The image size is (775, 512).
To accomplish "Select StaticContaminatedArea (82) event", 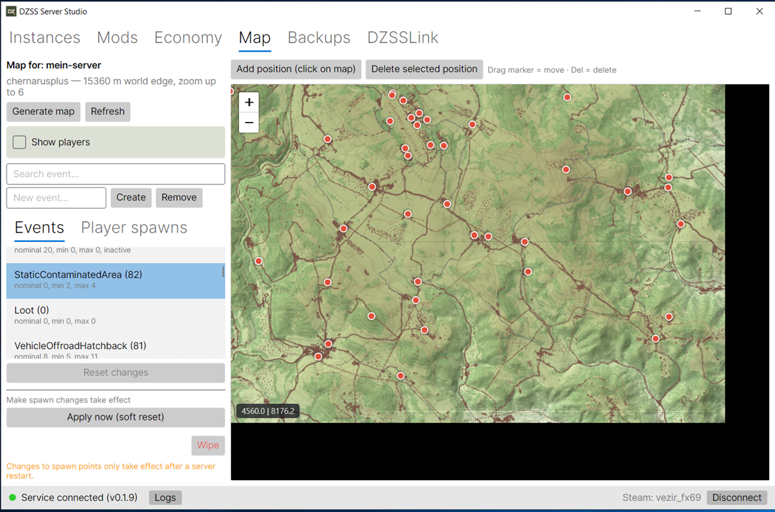I will click(116, 281).
